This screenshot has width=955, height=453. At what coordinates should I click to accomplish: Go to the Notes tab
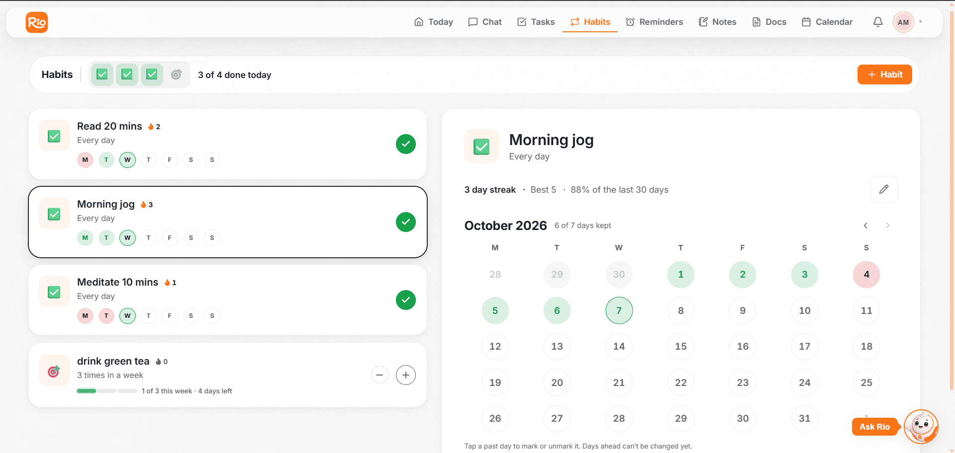pos(718,22)
